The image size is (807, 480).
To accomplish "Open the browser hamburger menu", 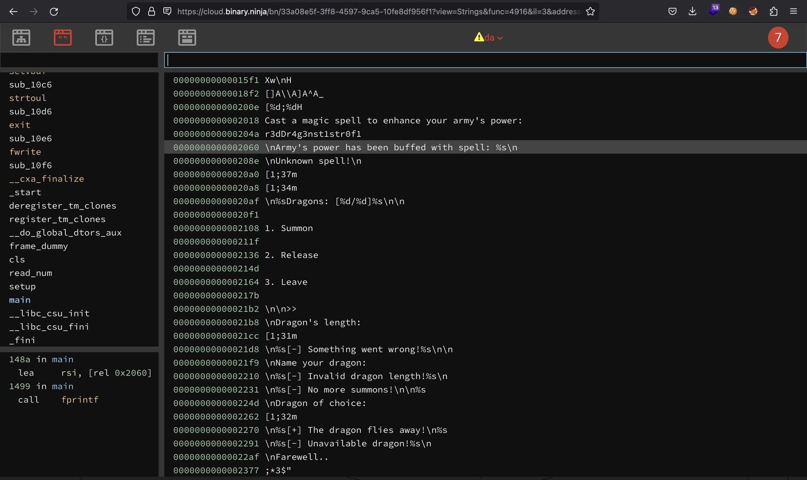I will [794, 12].
